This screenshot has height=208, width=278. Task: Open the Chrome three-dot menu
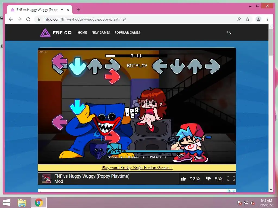click(267, 19)
